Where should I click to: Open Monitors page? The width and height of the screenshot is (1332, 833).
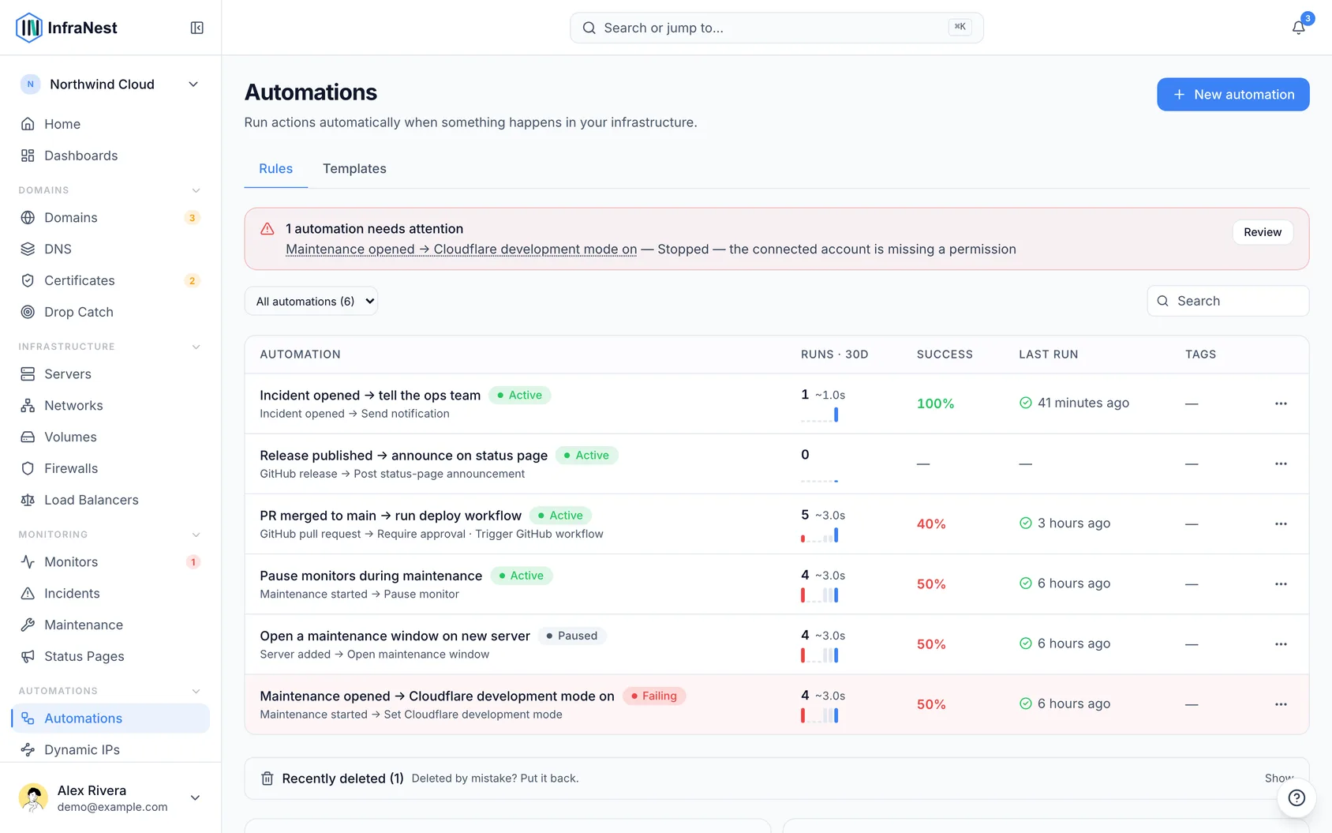click(x=110, y=561)
